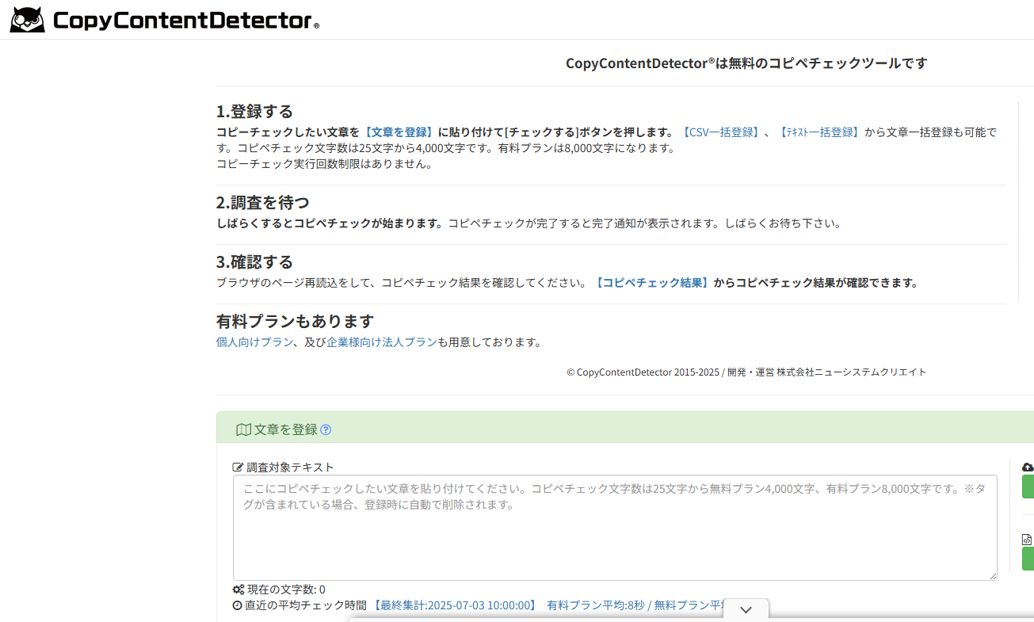Click the gears icon beside 現在の文字数
The height and width of the screenshot is (622, 1034).
(x=238, y=590)
